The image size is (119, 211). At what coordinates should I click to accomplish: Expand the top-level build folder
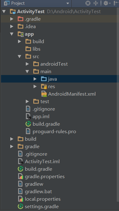pyautogui.click(x=12, y=139)
